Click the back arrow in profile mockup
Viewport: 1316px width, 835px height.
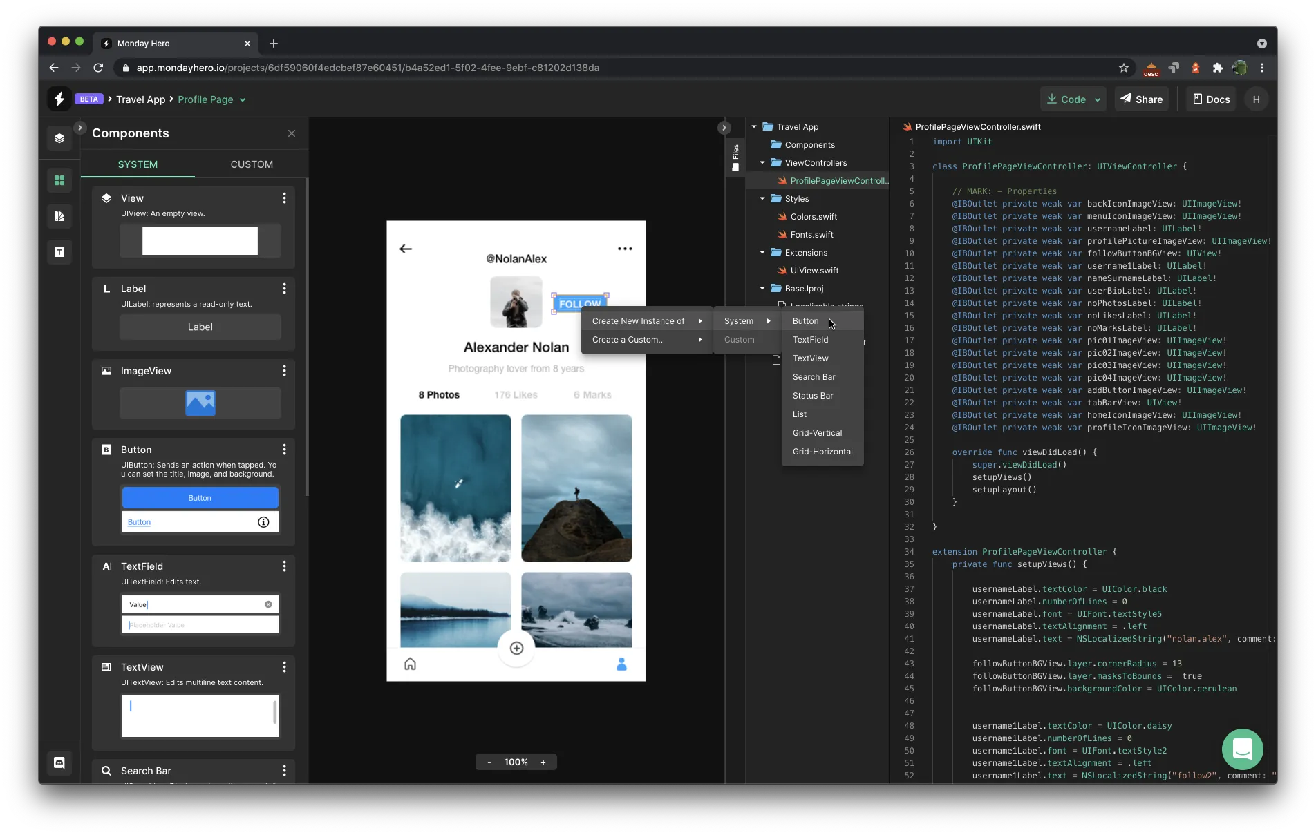pyautogui.click(x=406, y=249)
